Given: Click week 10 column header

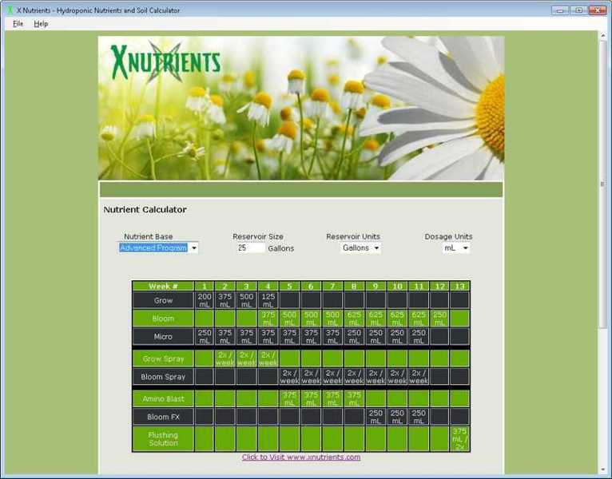Looking at the screenshot, I should tap(397, 287).
